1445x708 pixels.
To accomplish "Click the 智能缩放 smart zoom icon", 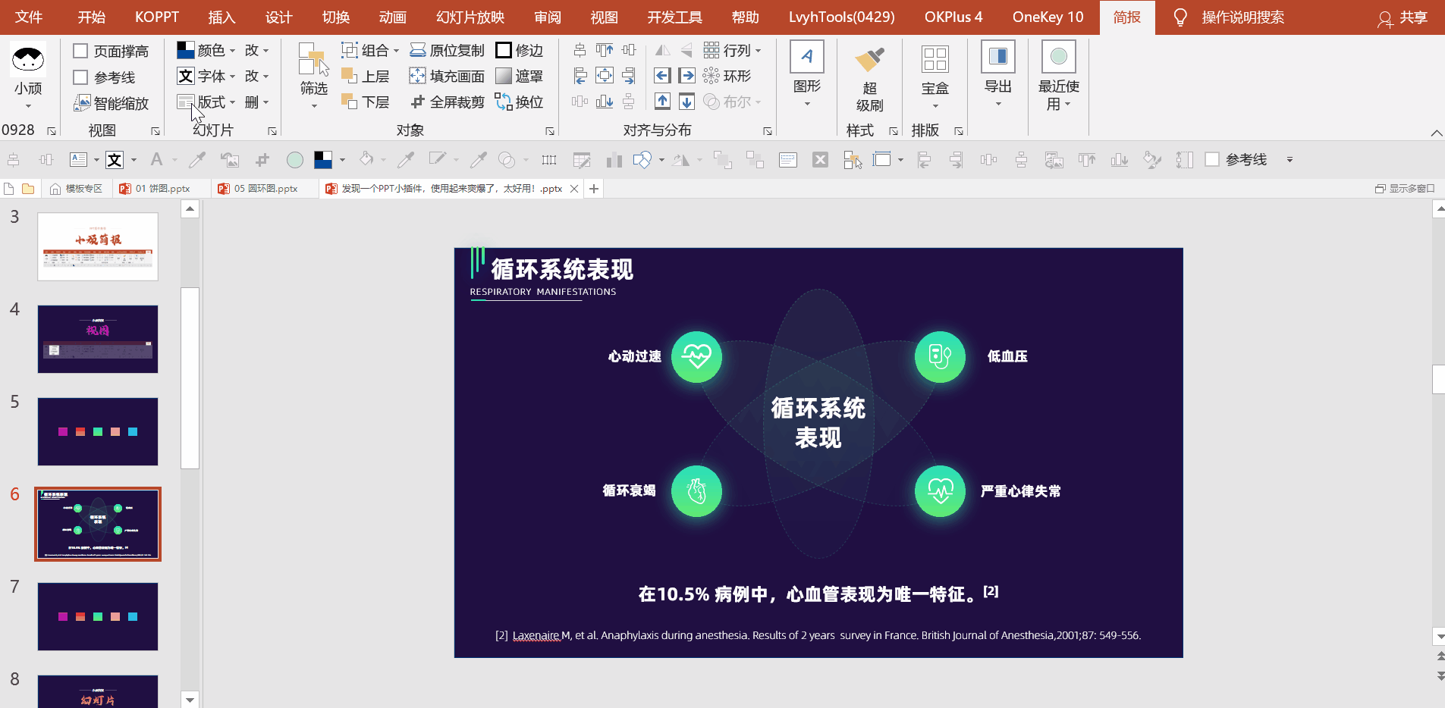I will coord(82,103).
